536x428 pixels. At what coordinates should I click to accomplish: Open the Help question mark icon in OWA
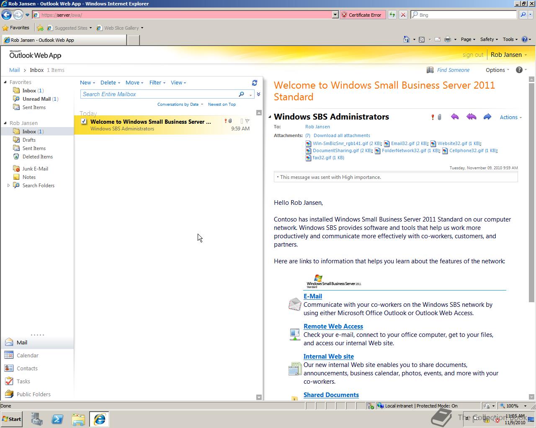pos(519,70)
